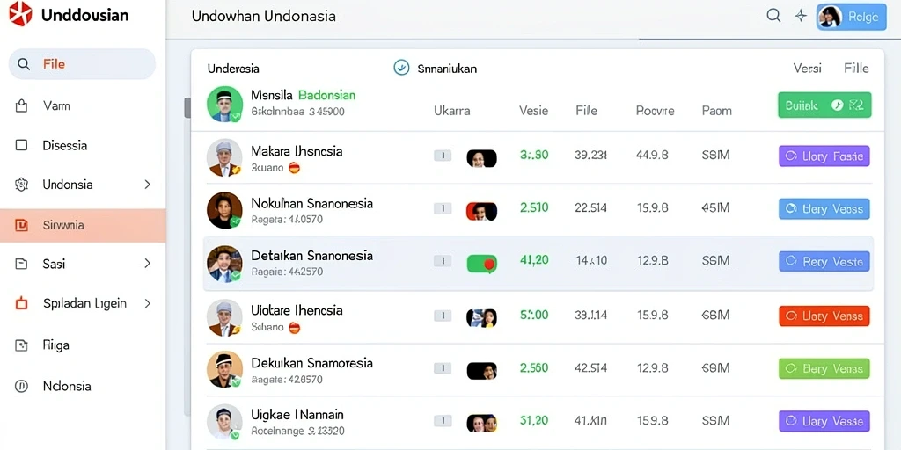Click the green Buiiak button
Screen dimensions: 901x450
pyautogui.click(x=824, y=105)
